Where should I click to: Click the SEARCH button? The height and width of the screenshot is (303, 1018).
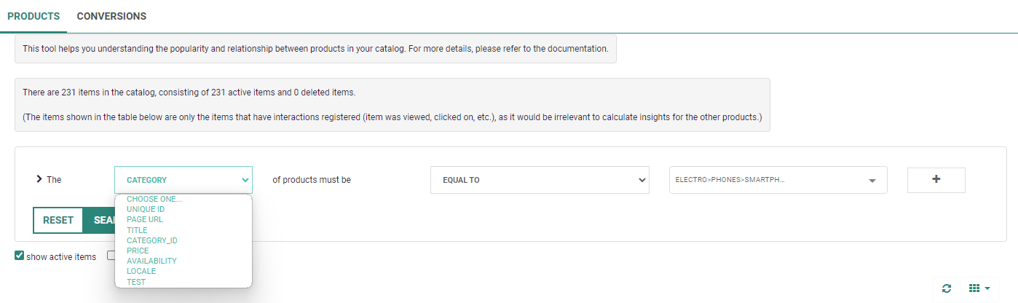click(100, 220)
